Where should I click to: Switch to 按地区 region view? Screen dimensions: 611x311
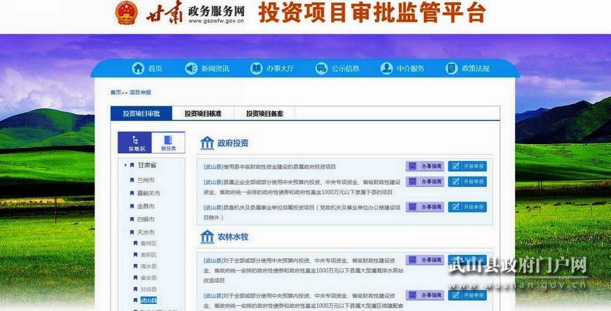tap(135, 142)
